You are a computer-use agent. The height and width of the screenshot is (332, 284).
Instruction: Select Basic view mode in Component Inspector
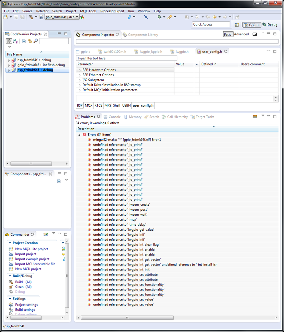pyautogui.click(x=228, y=34)
